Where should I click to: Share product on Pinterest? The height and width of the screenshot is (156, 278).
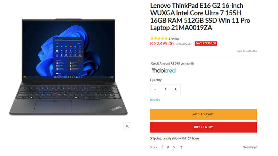tap(168, 147)
